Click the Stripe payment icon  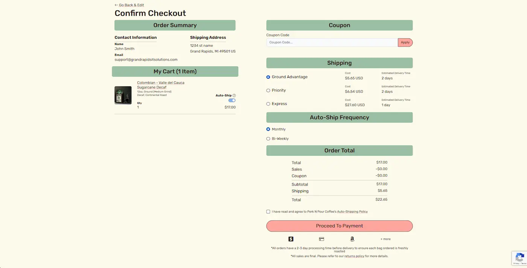[291, 239]
